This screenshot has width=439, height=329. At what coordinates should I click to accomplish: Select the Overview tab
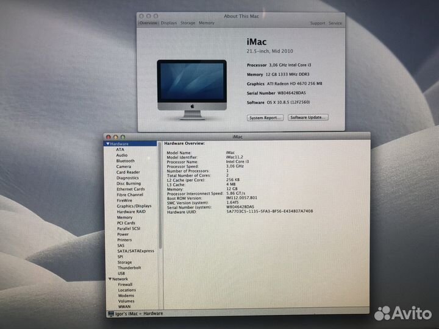coord(148,23)
